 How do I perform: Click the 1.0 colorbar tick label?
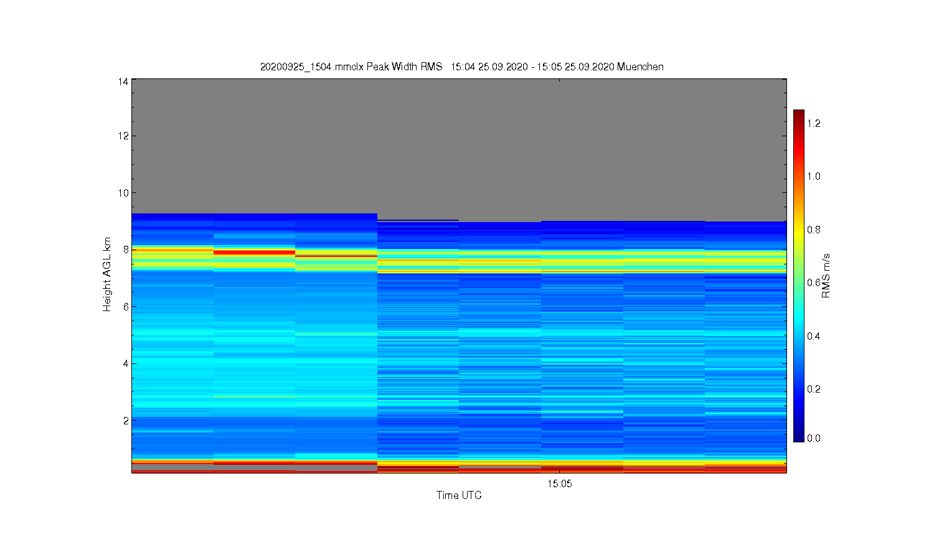click(x=814, y=176)
